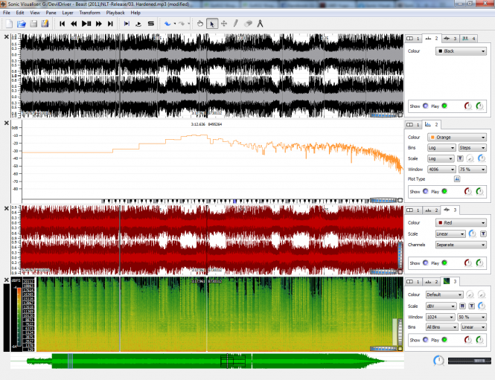
Task: Open the Window size 4096 dropdown
Action: [x=442, y=169]
